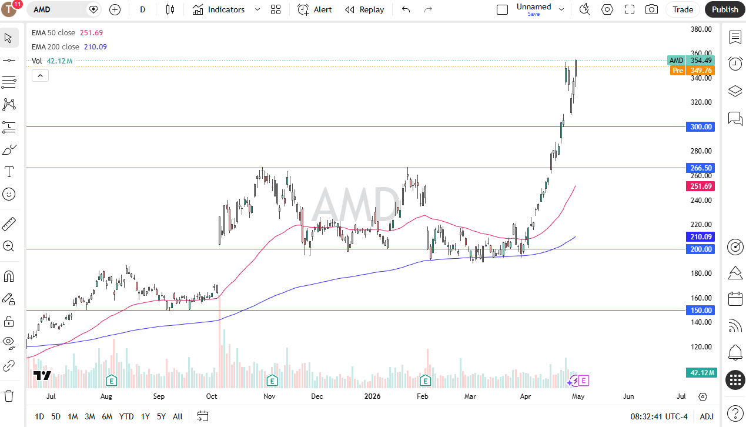Select the 5D time range
This screenshot has width=746, height=427.
coord(56,416)
